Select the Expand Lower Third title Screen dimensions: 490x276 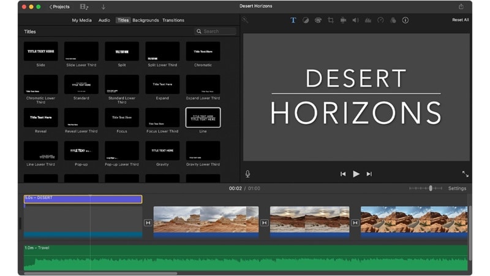point(203,85)
